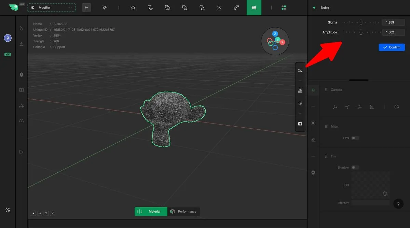Screen dimensions: 410x228
Task: Open the four-squares apps grid icon
Action: [284, 8]
